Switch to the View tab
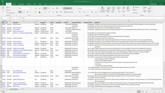Screen dimensions: 165x93 (46, 4)
